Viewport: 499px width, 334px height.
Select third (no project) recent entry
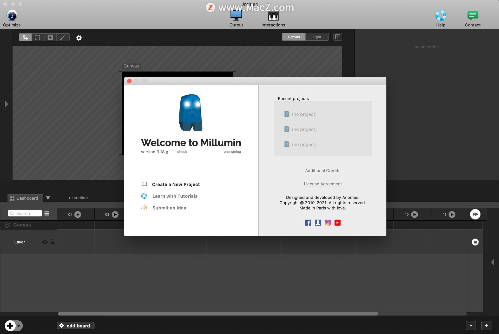pos(300,144)
